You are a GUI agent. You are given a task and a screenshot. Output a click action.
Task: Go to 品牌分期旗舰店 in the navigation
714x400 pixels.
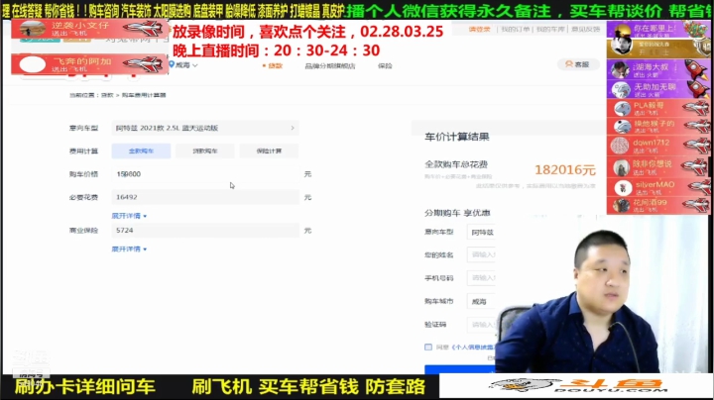(329, 66)
